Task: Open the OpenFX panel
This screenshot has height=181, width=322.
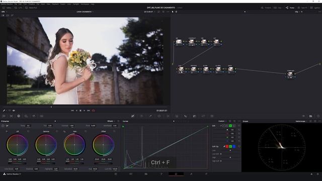Action: pyautogui.click(x=302, y=8)
